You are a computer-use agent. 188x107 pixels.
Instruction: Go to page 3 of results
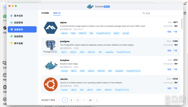pos(78,100)
